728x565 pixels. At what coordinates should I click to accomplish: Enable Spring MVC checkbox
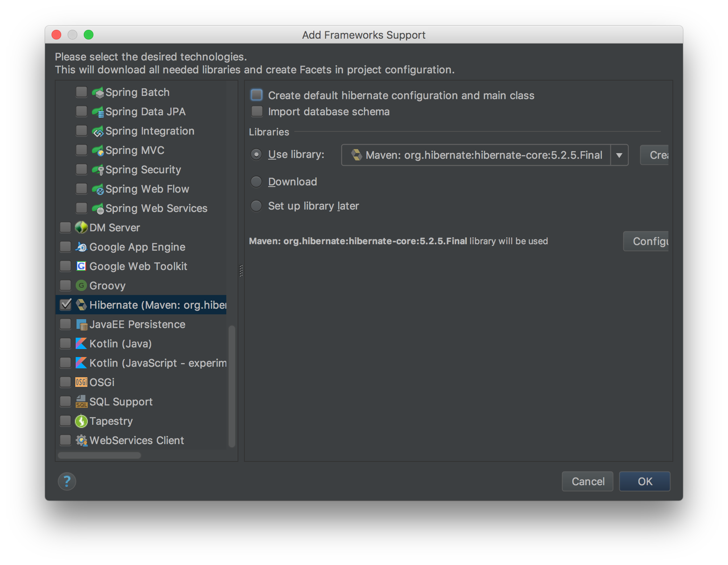click(x=81, y=150)
